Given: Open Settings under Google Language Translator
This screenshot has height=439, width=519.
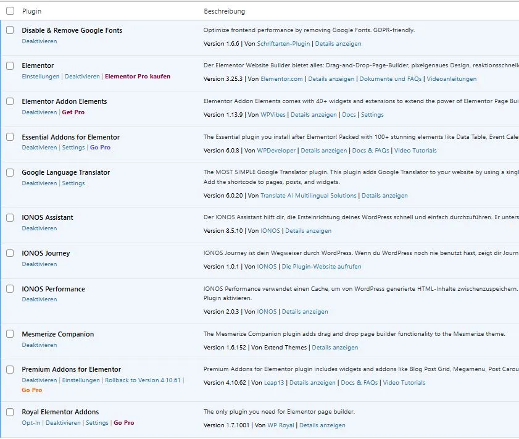Looking at the screenshot, I should coord(73,183).
